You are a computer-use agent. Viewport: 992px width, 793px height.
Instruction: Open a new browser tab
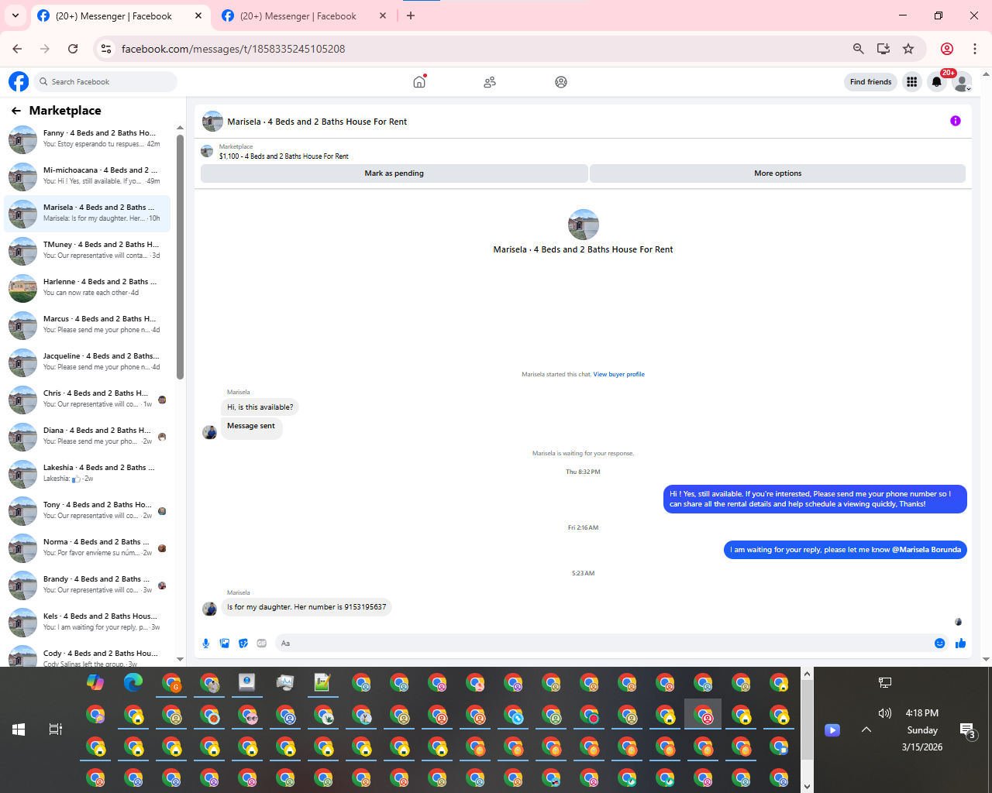[x=411, y=15]
